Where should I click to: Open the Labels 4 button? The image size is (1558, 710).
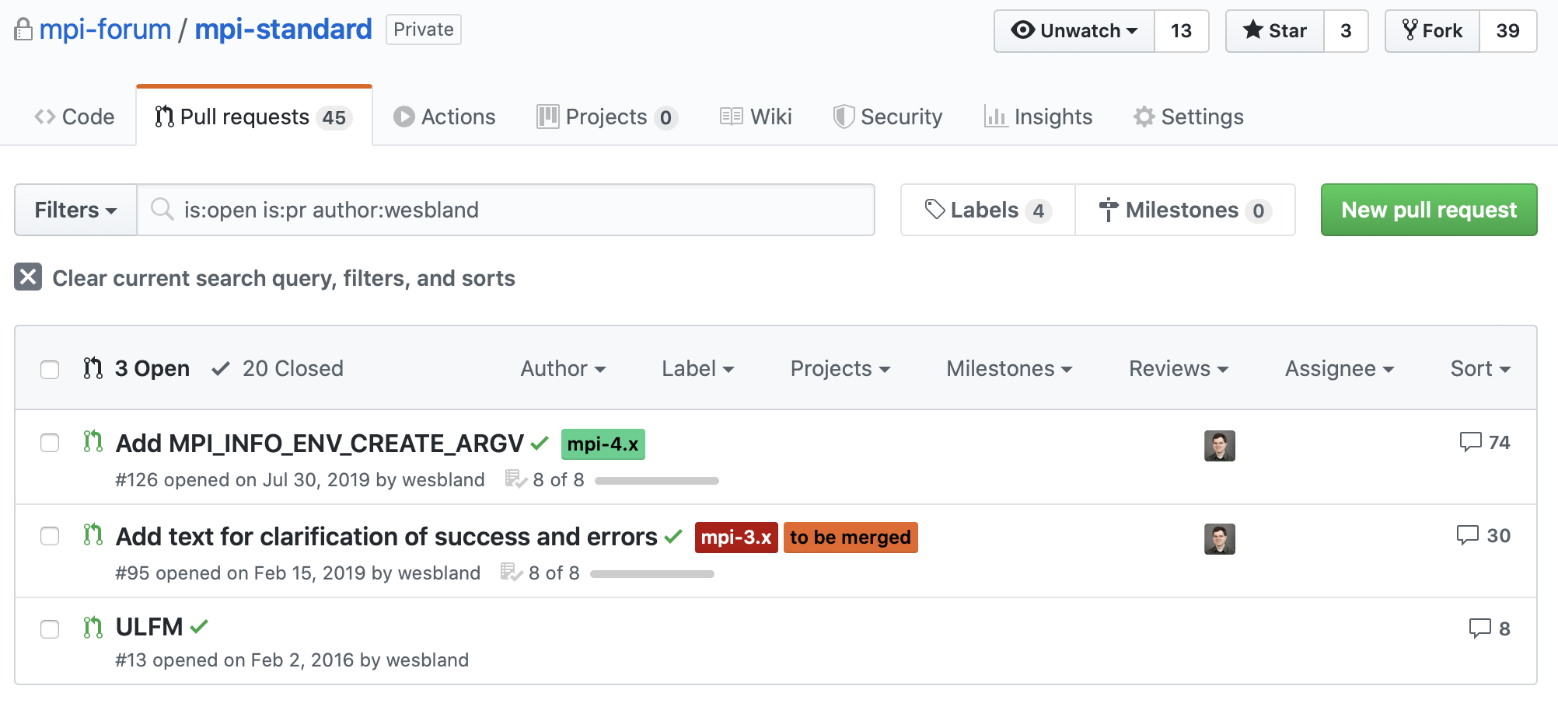point(987,210)
